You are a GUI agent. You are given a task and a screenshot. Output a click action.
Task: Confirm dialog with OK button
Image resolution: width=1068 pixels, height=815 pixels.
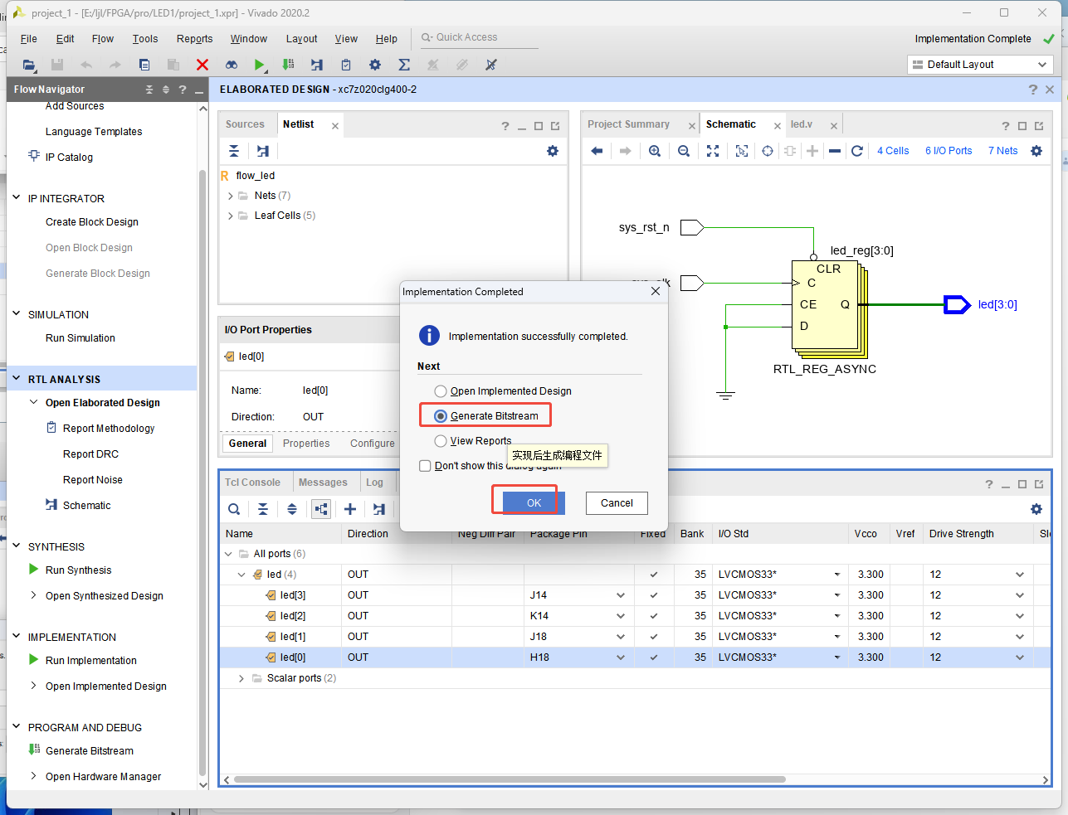tap(534, 503)
